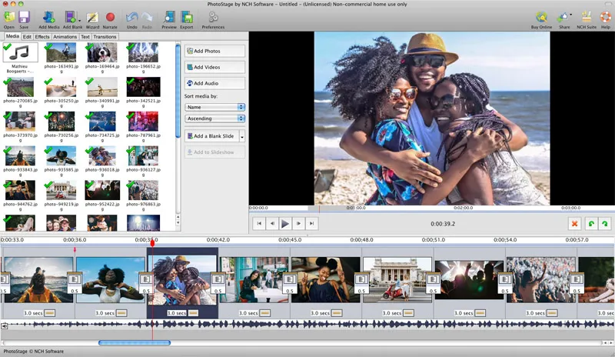Toggle the audio track speaker icon

pos(5,325)
